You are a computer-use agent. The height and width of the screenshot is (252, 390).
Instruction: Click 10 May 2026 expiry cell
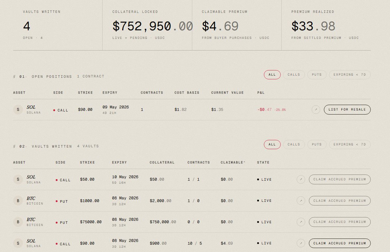[125, 179]
